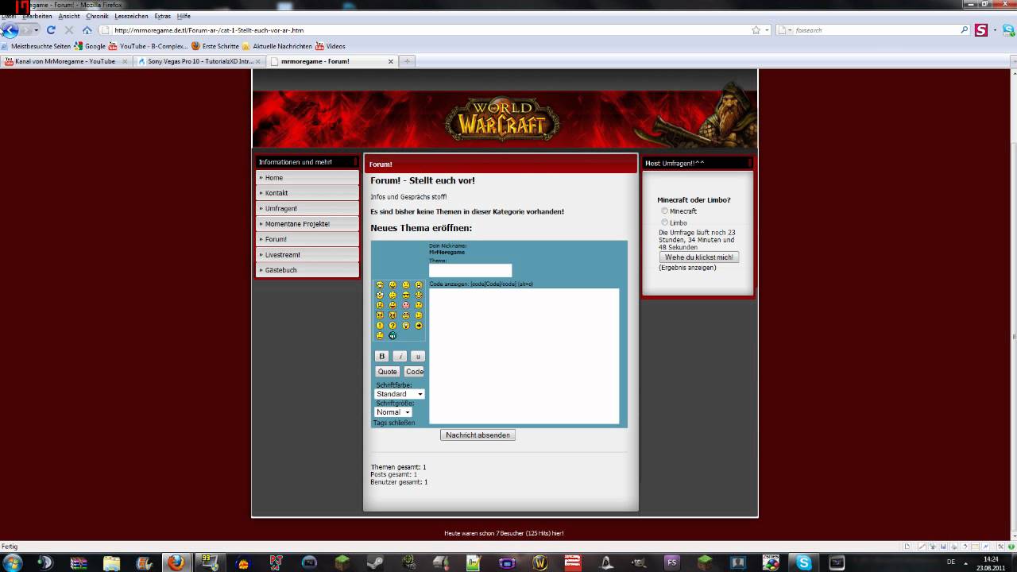Click the Code button
Viewport: 1017px width, 572px height.
click(x=414, y=372)
